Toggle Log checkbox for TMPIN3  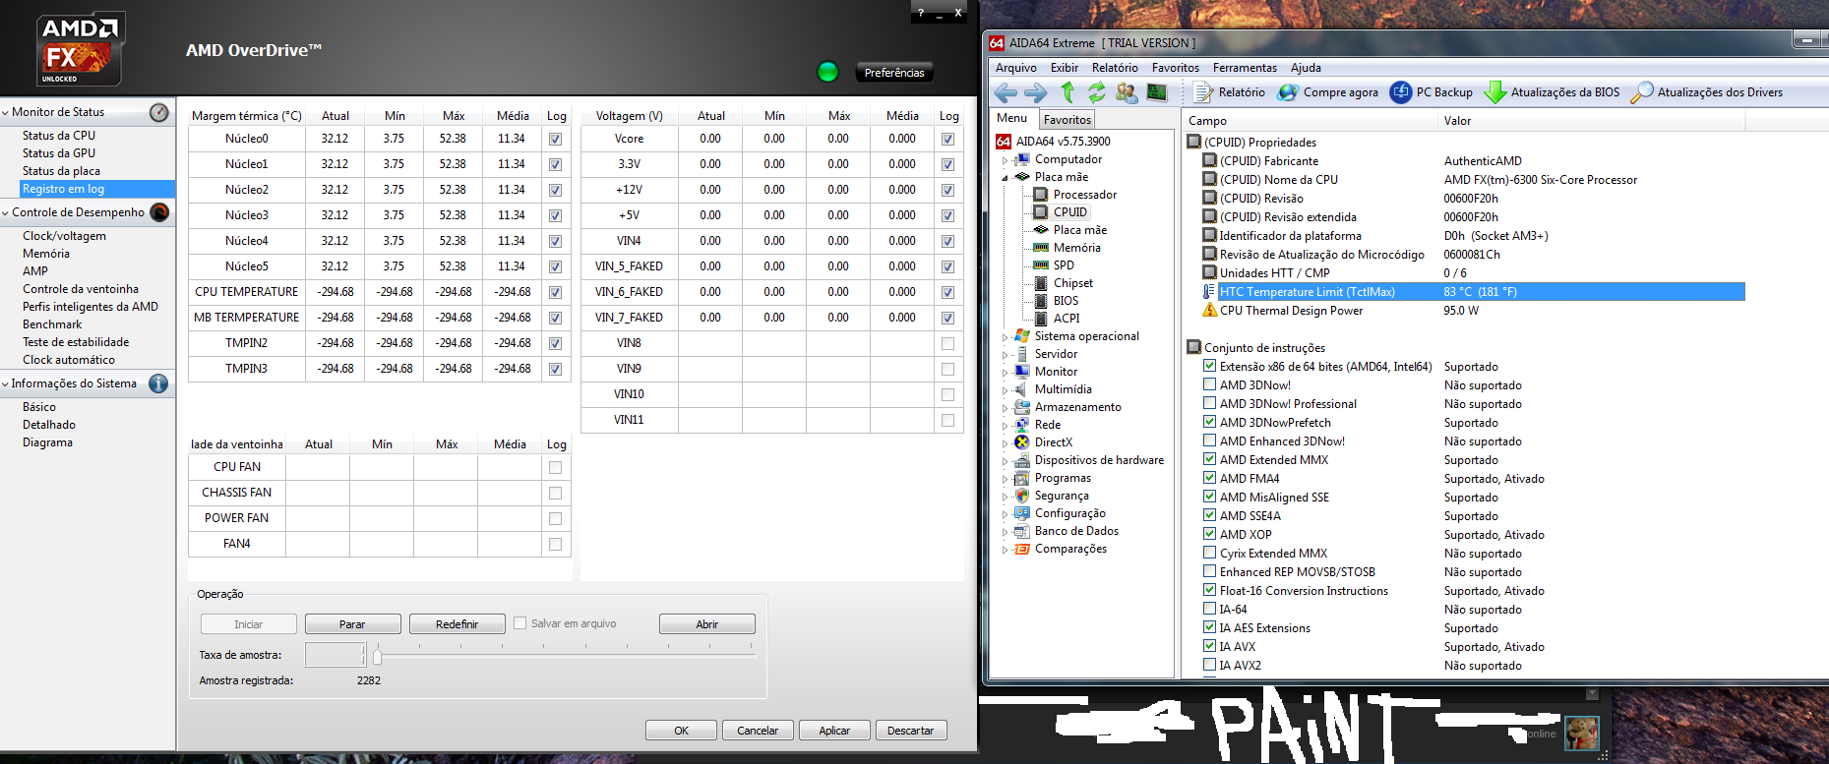(x=555, y=369)
